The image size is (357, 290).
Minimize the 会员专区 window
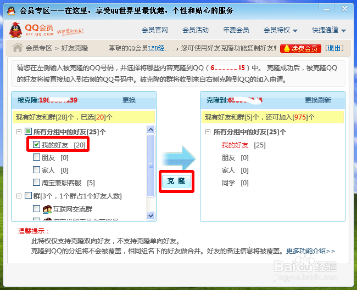pyautogui.click(x=326, y=9)
